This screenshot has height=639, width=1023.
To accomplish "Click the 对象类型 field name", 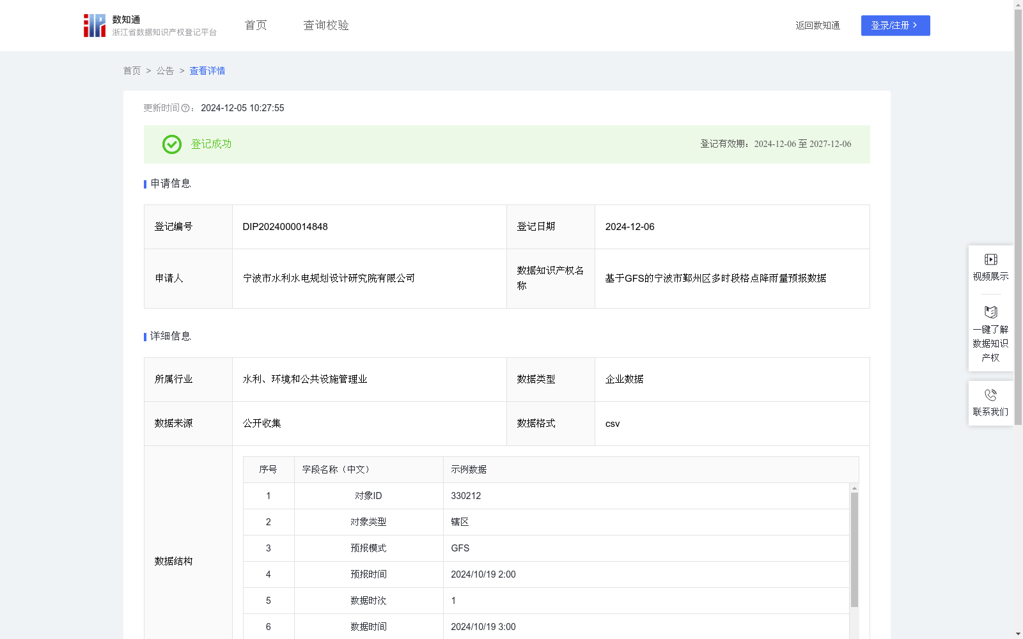I will [x=368, y=522].
